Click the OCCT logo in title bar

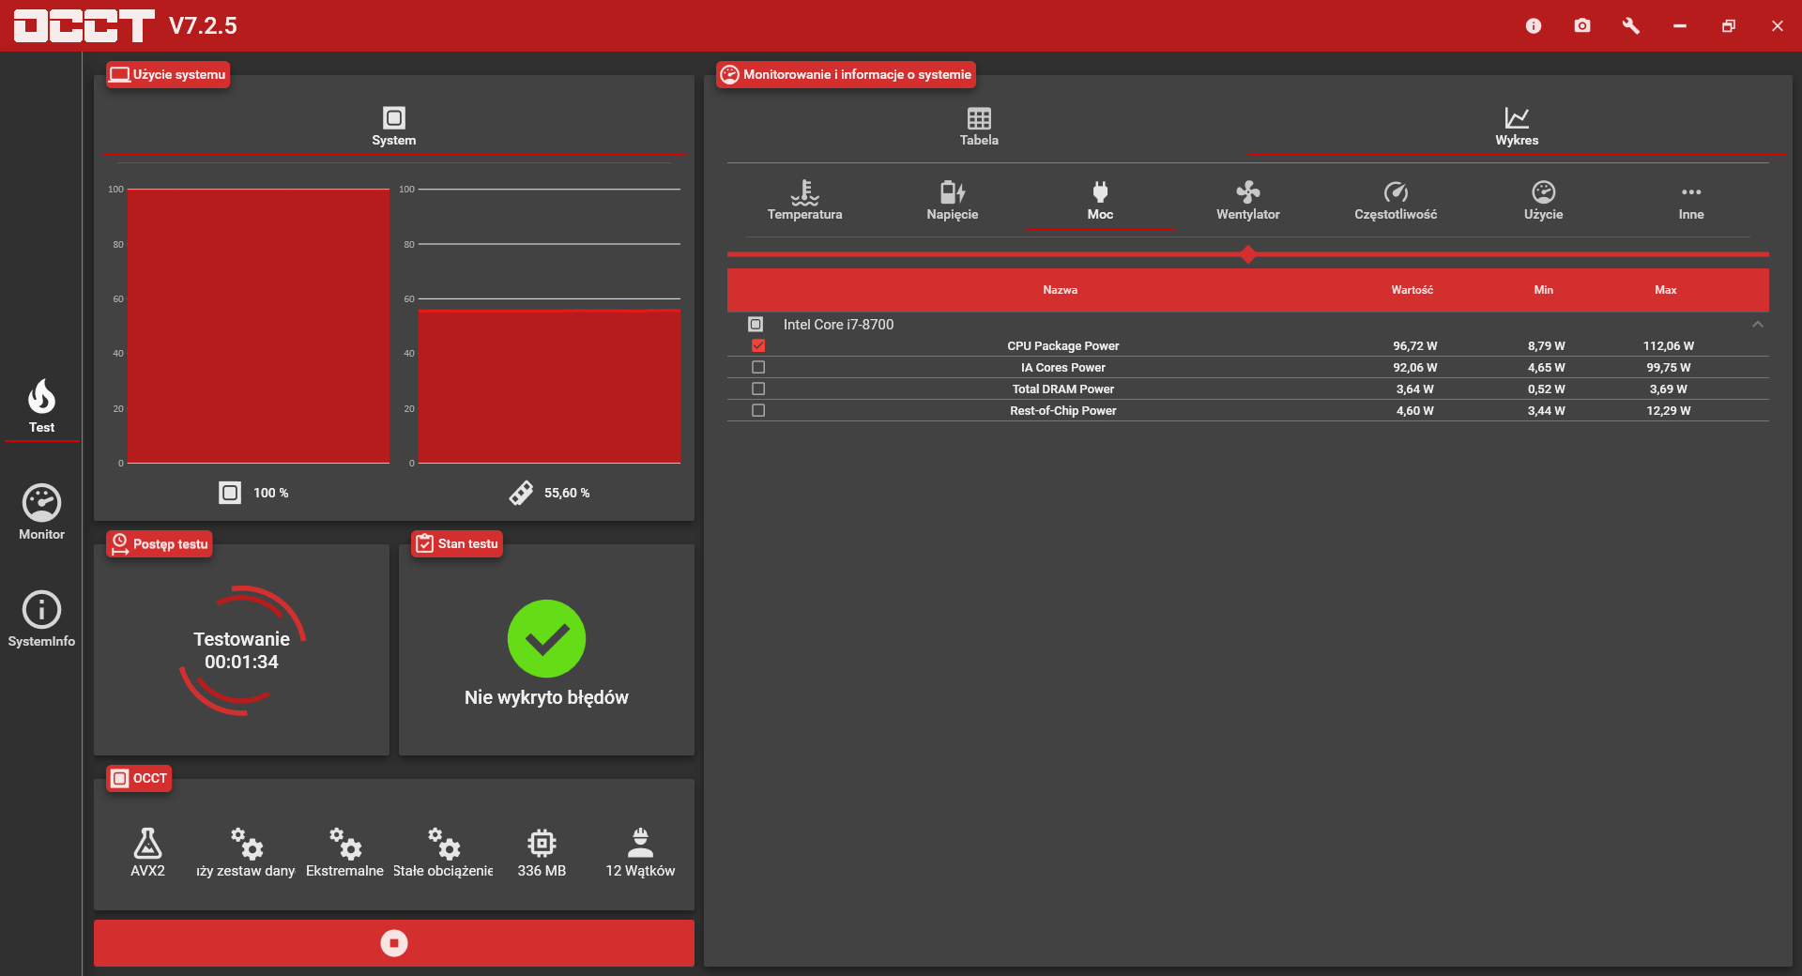tap(84, 25)
